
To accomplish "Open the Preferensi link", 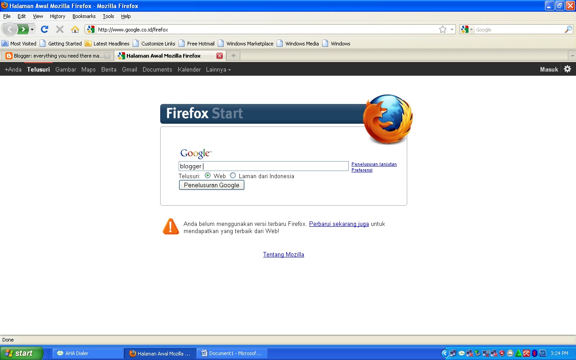I will click(x=362, y=170).
